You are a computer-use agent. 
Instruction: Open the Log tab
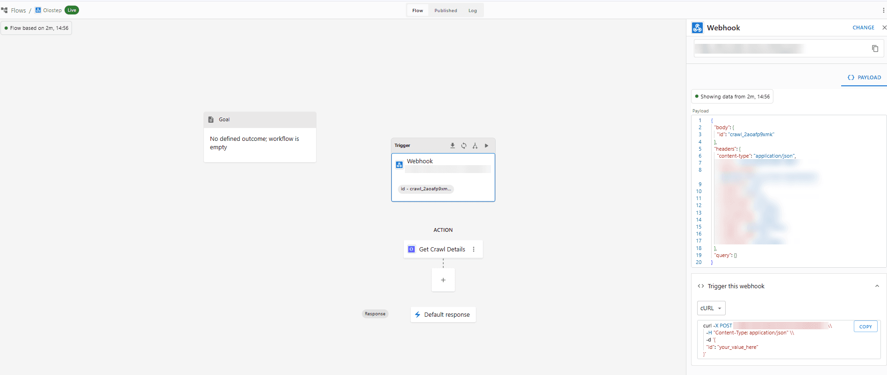473,10
